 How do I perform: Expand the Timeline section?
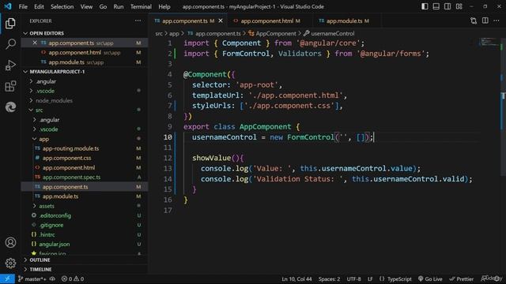[x=40, y=269]
